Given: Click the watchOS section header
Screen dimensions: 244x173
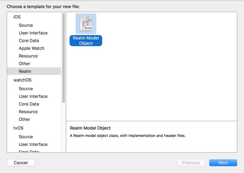Looking at the screenshot, I should [x=22, y=80].
